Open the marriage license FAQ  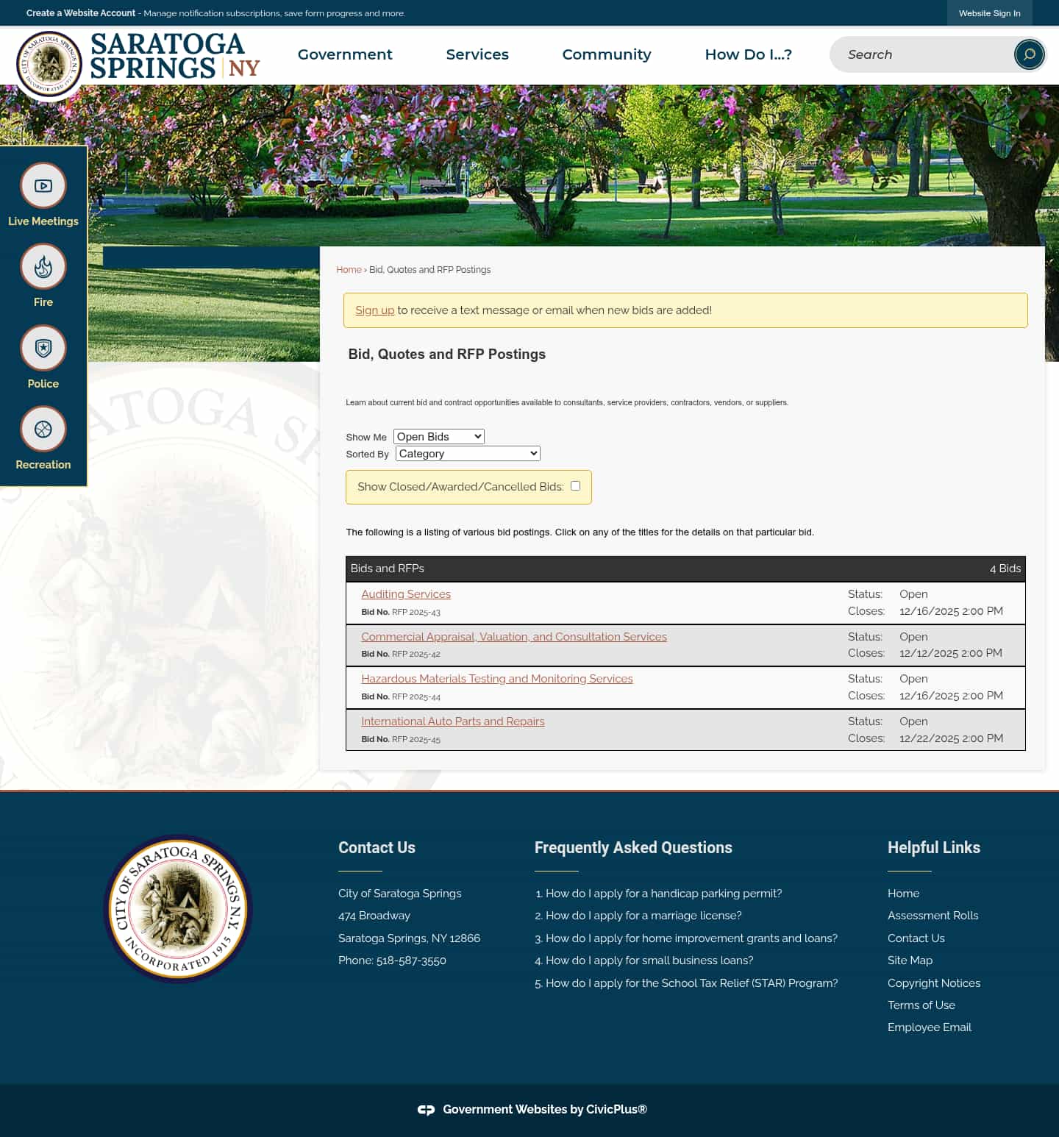(643, 916)
